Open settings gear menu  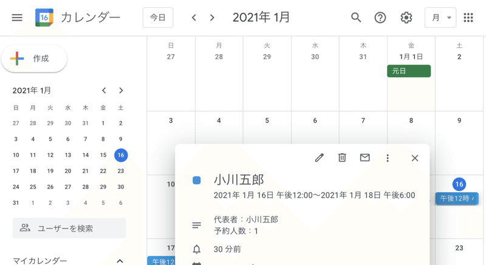point(406,18)
